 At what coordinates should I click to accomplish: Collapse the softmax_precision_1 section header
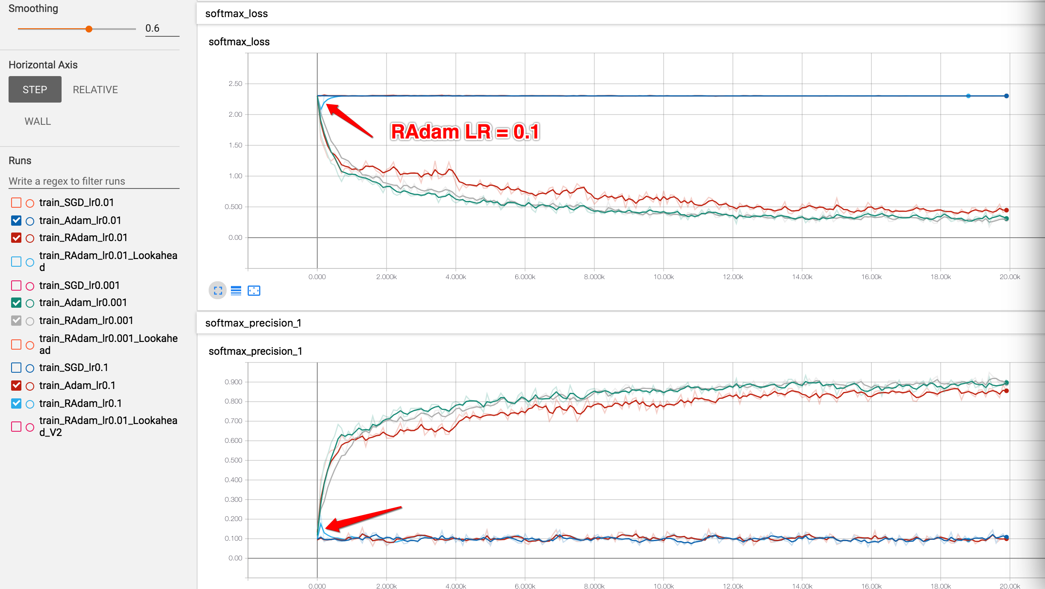[253, 323]
